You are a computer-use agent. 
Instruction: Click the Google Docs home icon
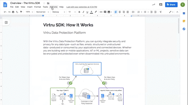[x=5, y=5]
